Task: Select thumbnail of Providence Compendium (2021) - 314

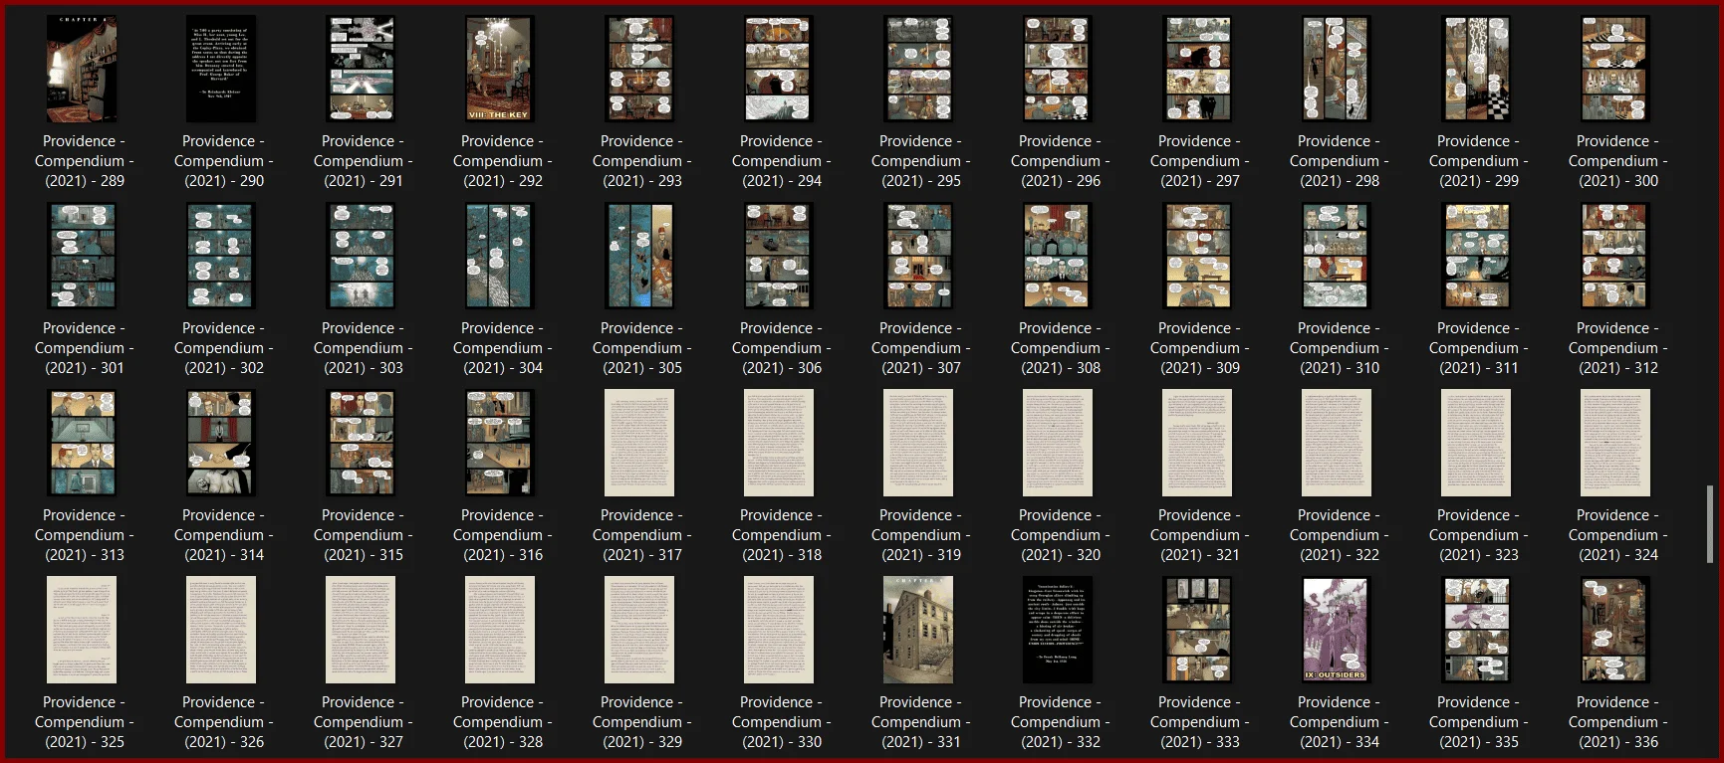Action: coord(221,443)
